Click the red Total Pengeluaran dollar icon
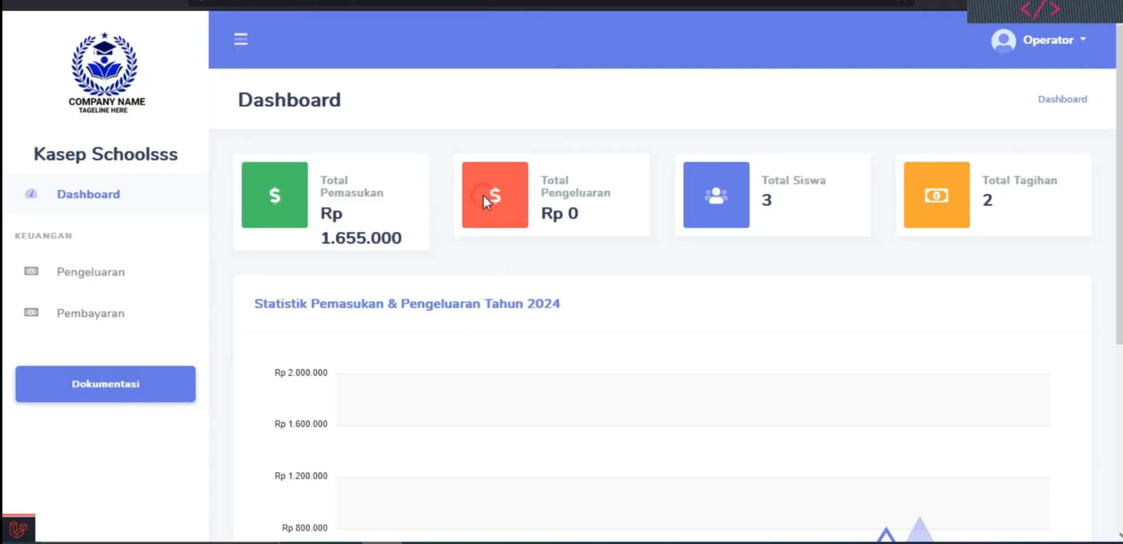1123x544 pixels. pos(495,195)
